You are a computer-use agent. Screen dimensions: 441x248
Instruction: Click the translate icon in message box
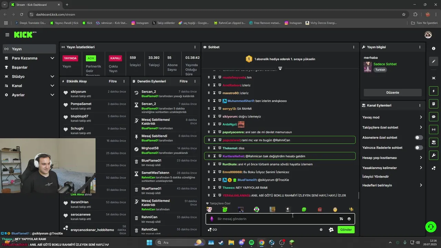click(x=341, y=219)
